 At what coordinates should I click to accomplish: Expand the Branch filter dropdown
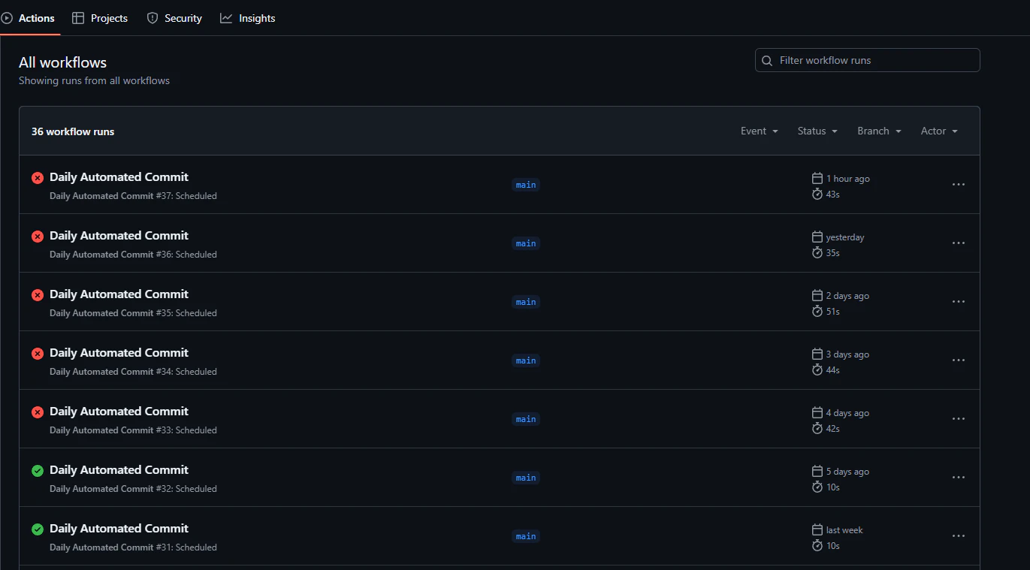pos(879,131)
